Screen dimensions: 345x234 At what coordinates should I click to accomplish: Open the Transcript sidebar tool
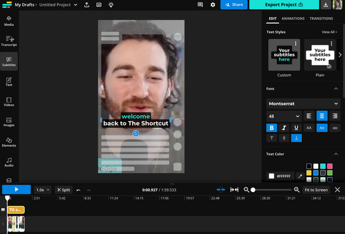(9, 41)
